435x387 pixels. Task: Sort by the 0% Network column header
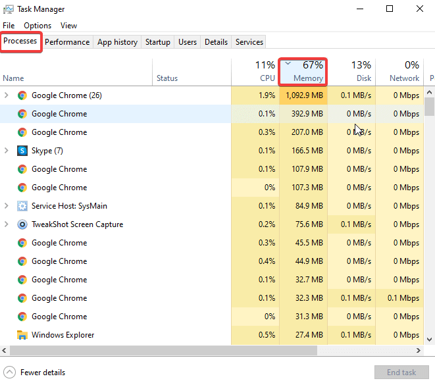coord(399,72)
